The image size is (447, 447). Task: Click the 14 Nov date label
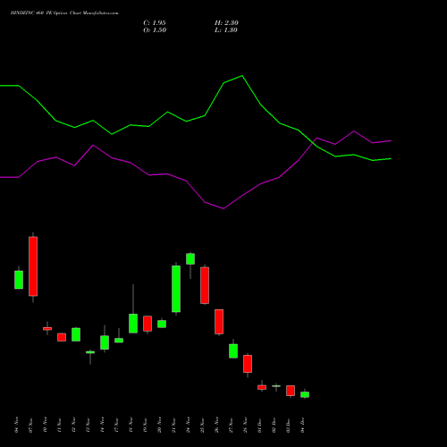pos(102,426)
